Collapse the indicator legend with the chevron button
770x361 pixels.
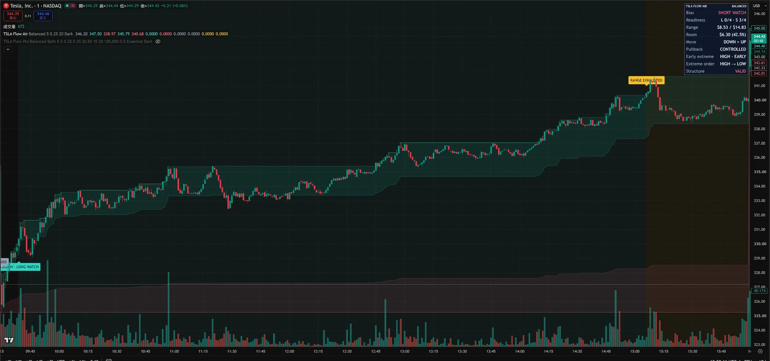click(8, 50)
